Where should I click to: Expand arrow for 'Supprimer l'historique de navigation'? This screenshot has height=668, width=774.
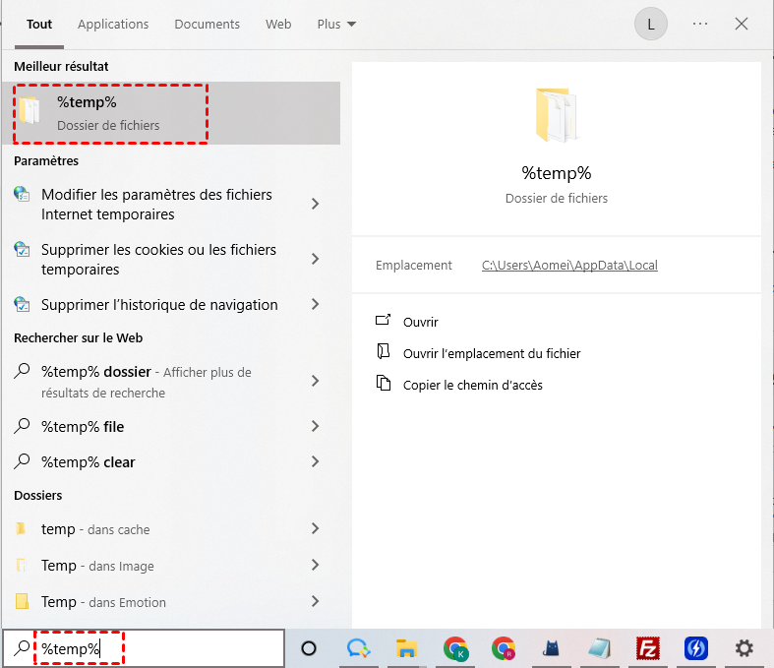tap(315, 305)
